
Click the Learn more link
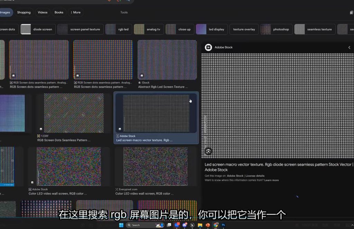click(x=271, y=180)
